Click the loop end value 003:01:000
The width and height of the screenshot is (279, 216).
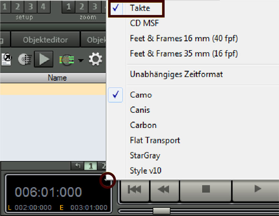click(x=89, y=207)
